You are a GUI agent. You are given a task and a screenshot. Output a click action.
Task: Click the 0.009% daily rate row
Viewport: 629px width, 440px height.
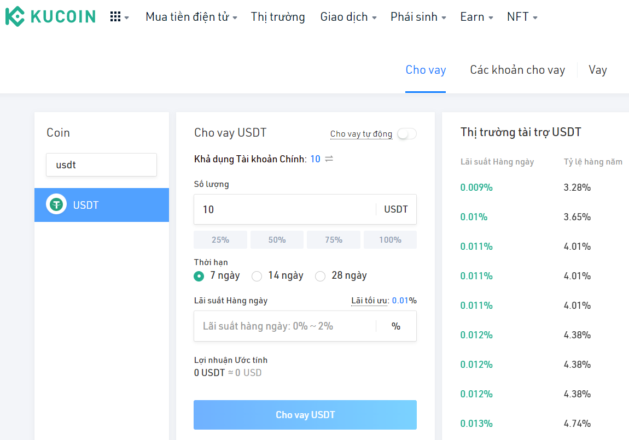pos(476,187)
